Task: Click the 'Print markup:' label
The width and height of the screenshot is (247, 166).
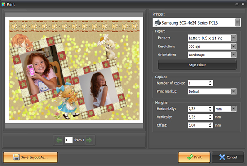Action: click(x=167, y=91)
